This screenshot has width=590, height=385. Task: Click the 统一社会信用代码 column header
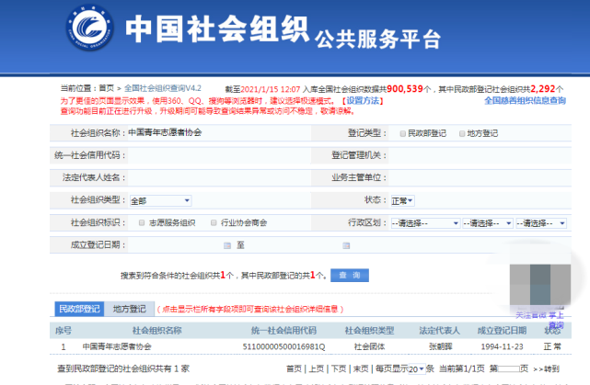[x=283, y=331]
